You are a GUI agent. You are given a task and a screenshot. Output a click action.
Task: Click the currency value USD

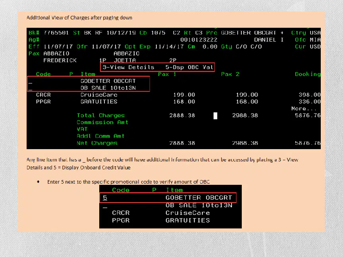point(315,46)
